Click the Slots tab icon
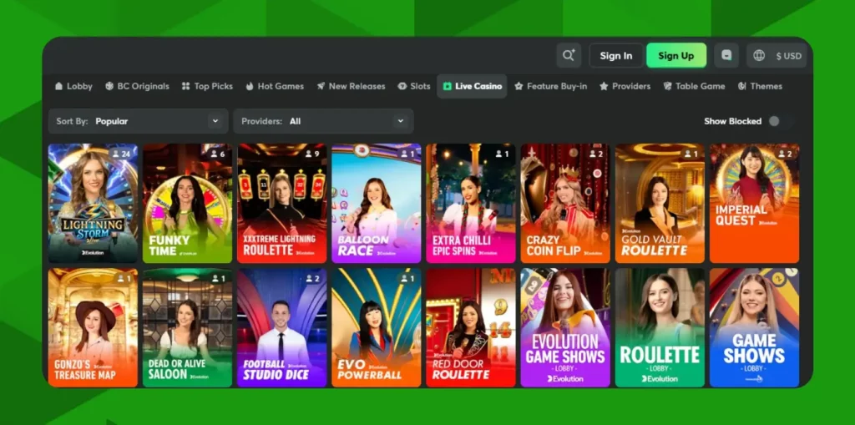This screenshot has width=855, height=425. click(x=402, y=86)
